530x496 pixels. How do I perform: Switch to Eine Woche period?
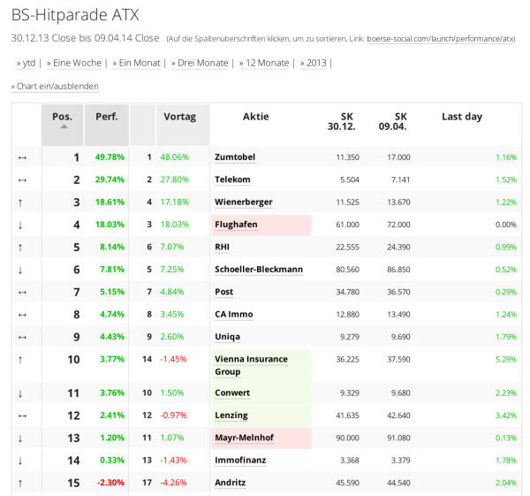75,64
